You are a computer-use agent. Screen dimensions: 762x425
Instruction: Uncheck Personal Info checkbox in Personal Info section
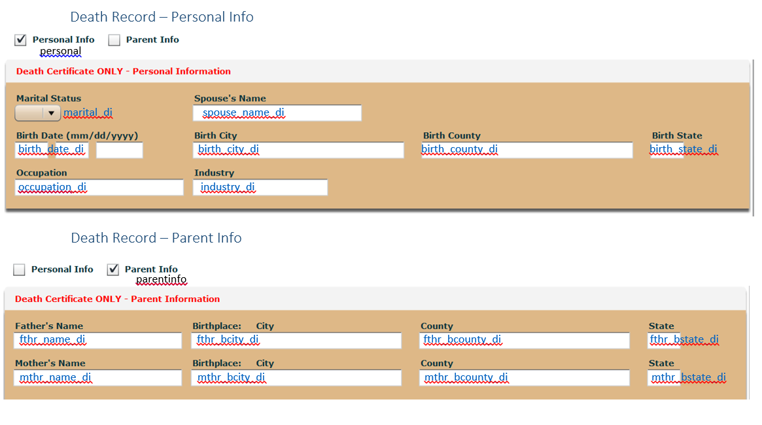(x=20, y=40)
